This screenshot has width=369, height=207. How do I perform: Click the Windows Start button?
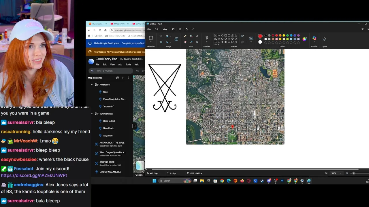point(154,181)
